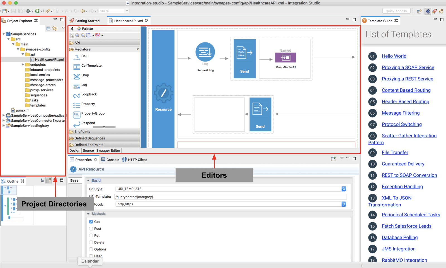Collapse all in Project Explorer

tap(49, 28)
